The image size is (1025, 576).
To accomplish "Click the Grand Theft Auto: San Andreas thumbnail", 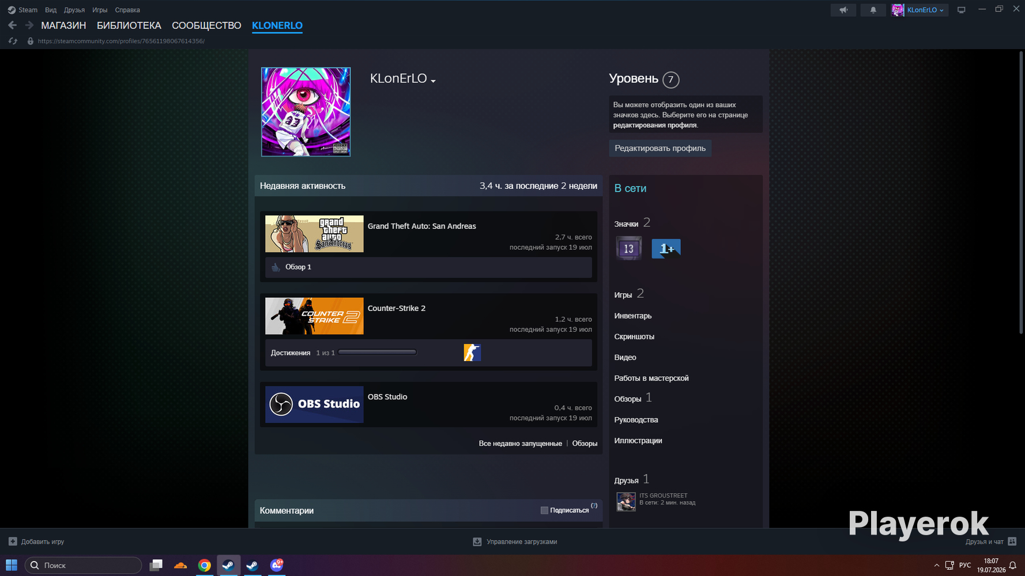I will point(314,234).
